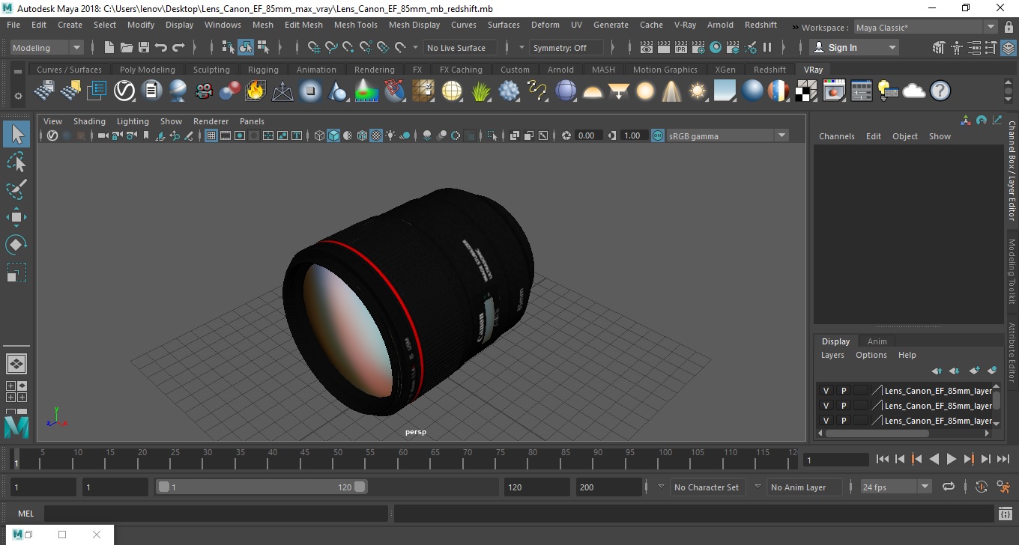Open the No Anim Layer dropdown
The width and height of the screenshot is (1019, 545).
758,487
